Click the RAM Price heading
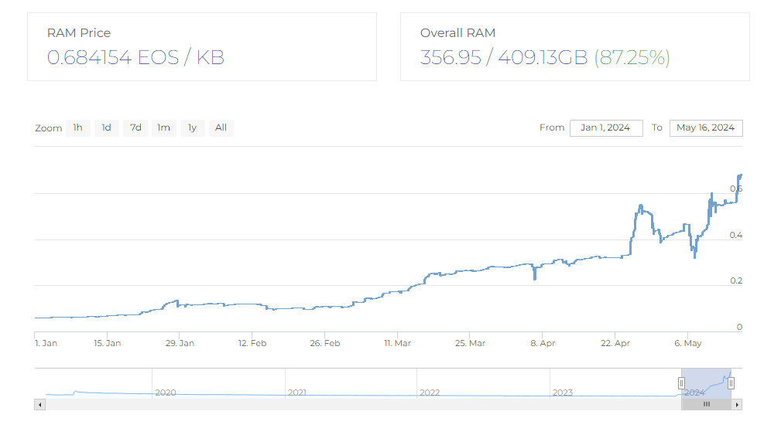 click(79, 33)
